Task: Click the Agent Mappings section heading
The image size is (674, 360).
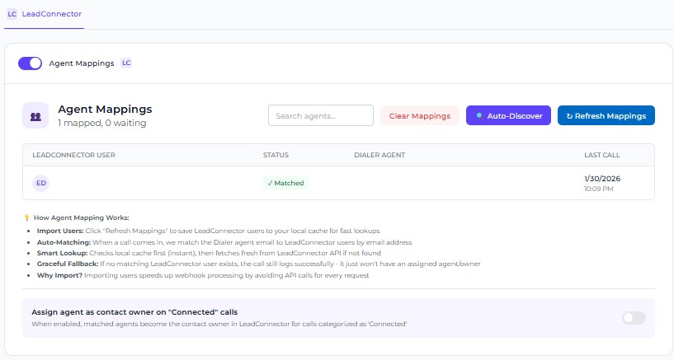Action: click(x=105, y=110)
